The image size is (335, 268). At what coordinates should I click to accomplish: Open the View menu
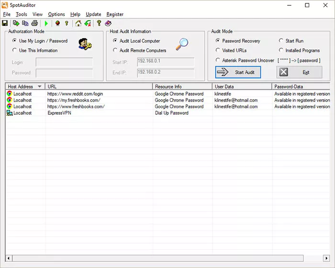37,14
